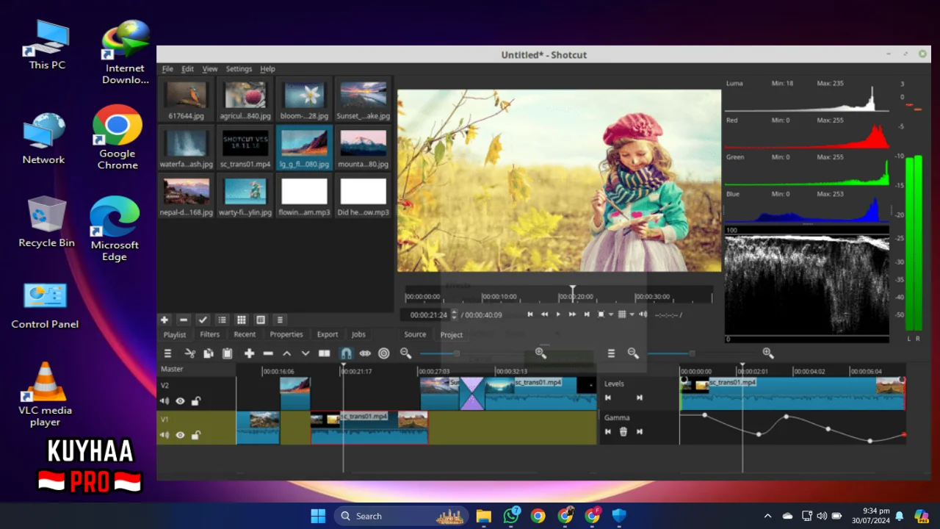Select playlist thumbnail 617644.jpg
940x529 pixels.
click(x=187, y=99)
